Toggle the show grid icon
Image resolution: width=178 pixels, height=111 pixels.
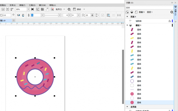click(x=42, y=9)
